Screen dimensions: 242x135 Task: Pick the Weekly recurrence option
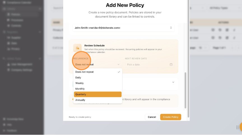click(x=97, y=83)
